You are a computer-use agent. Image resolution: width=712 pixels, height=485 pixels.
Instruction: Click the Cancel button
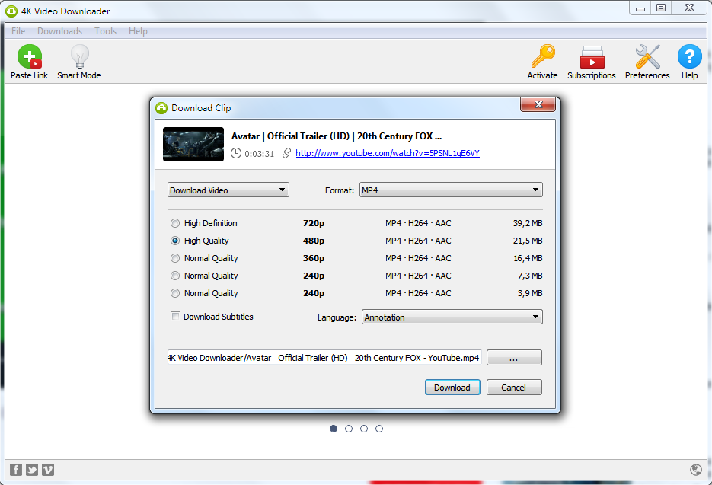tap(514, 388)
